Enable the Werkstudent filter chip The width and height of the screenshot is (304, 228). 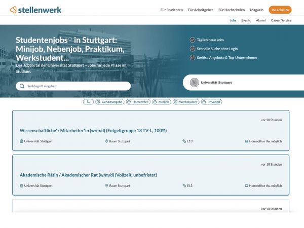tap(186, 102)
